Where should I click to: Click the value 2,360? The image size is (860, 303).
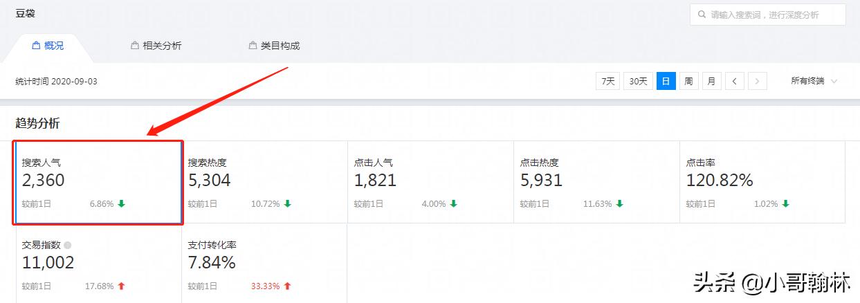coord(43,181)
